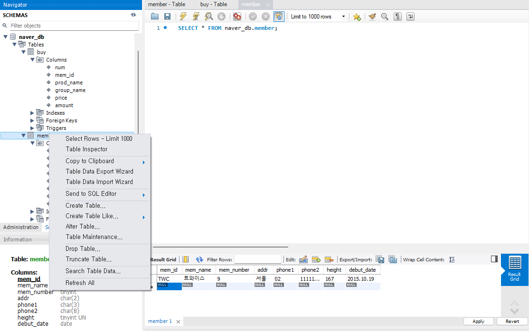Open find panel magnifier icon in editor toolbar
Screen dimensions: 529x331
tap(385, 16)
